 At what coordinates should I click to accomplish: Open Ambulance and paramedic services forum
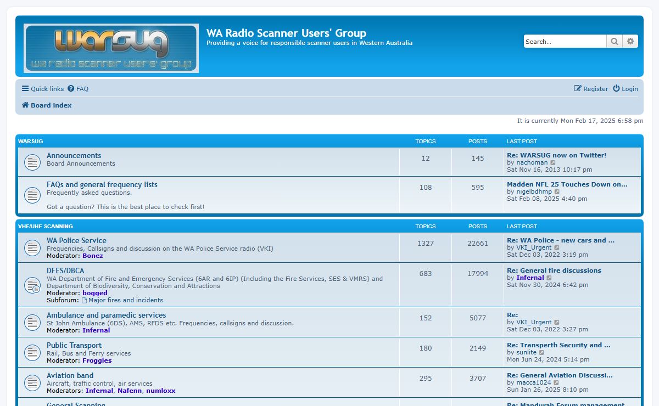tap(106, 315)
